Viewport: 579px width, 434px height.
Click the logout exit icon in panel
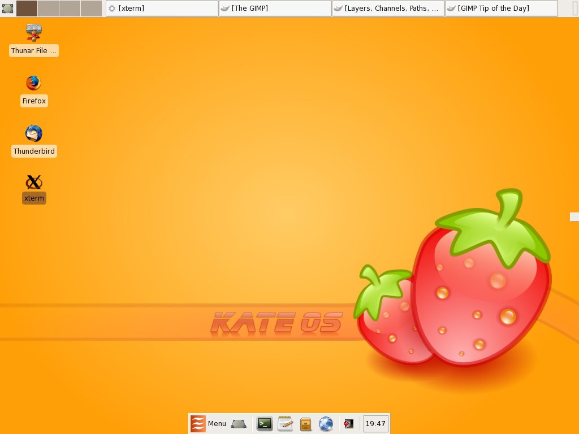click(349, 424)
